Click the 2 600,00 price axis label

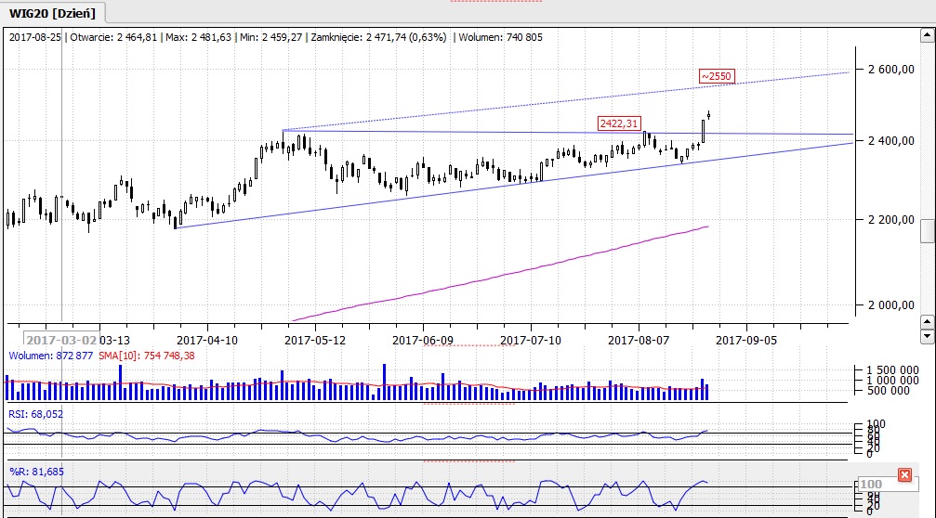(x=890, y=70)
